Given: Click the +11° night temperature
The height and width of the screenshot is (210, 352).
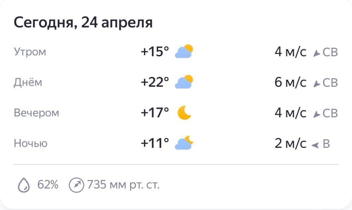Looking at the screenshot, I should pos(155,144).
